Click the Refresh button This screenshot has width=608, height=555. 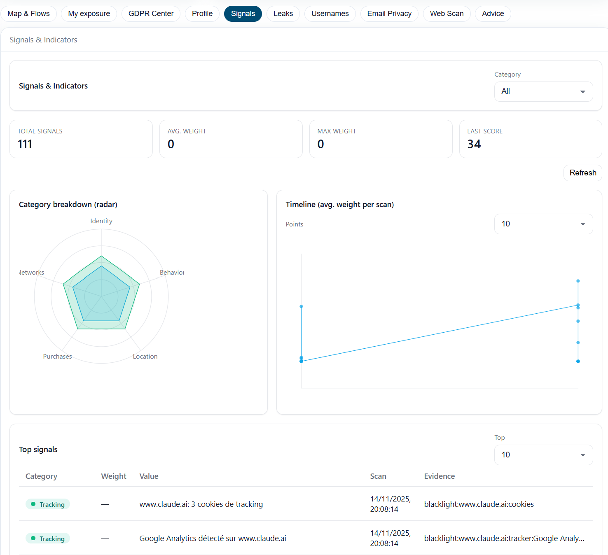(582, 173)
